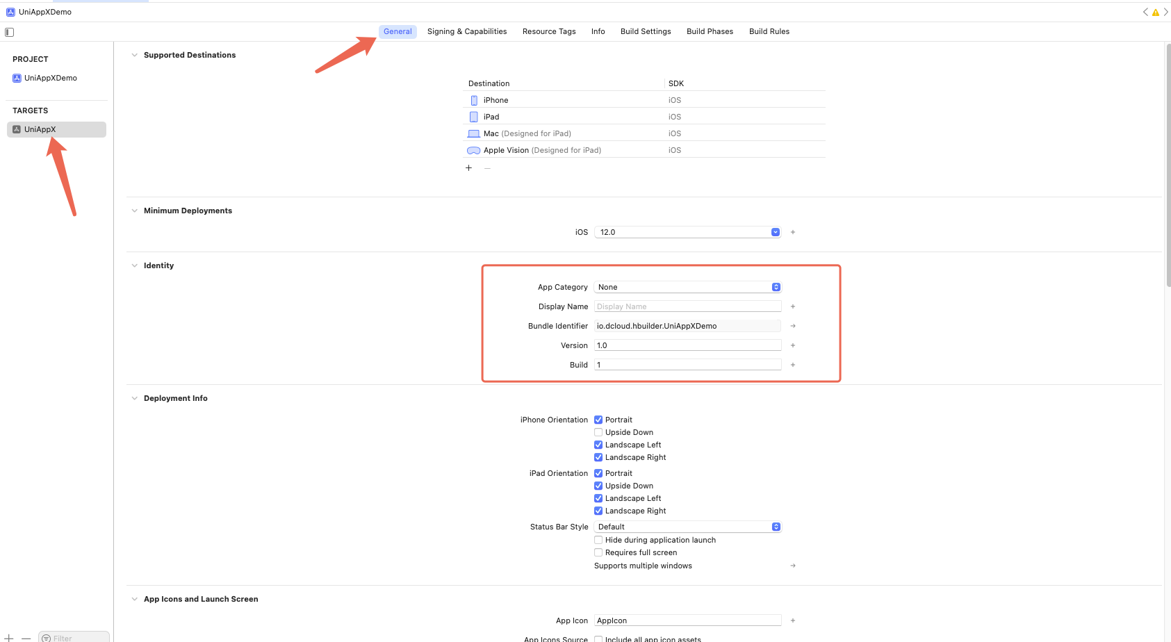Open the App Category dropdown
1171x642 pixels.
pyautogui.click(x=688, y=287)
